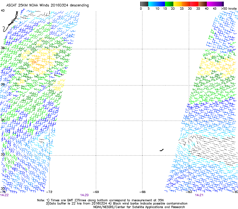Select the orange 25-30 knots legend swatch
The width and height of the screenshot is (238, 209).
186,4
